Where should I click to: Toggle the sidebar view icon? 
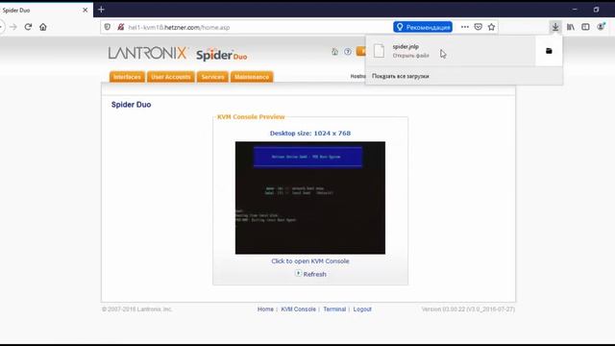point(585,27)
